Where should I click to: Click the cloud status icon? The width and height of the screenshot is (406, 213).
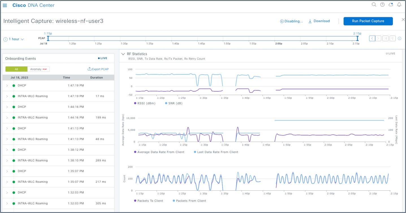pyautogui.click(x=391, y=5)
